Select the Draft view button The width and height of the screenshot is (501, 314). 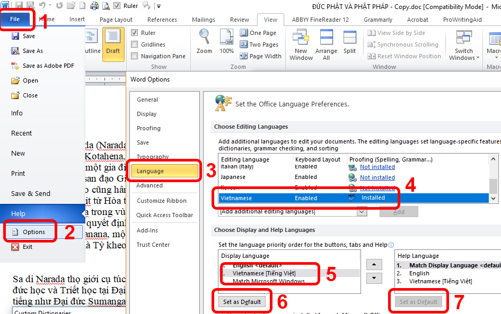pos(113,44)
